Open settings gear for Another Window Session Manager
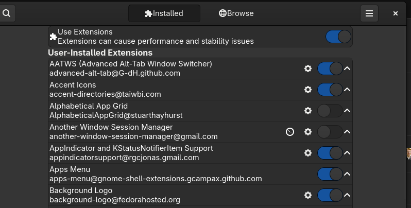The image size is (411, 208). [x=308, y=132]
